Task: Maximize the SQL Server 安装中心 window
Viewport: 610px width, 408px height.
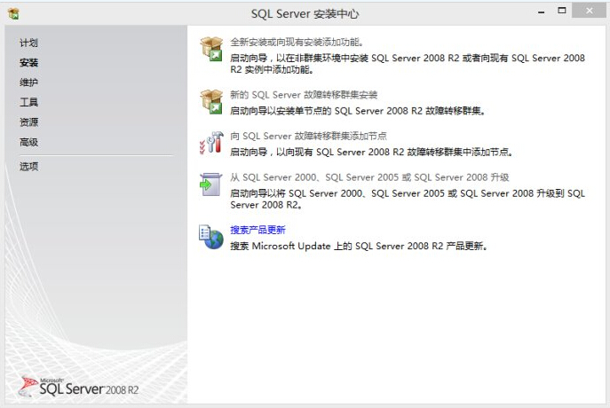Action: click(x=562, y=11)
